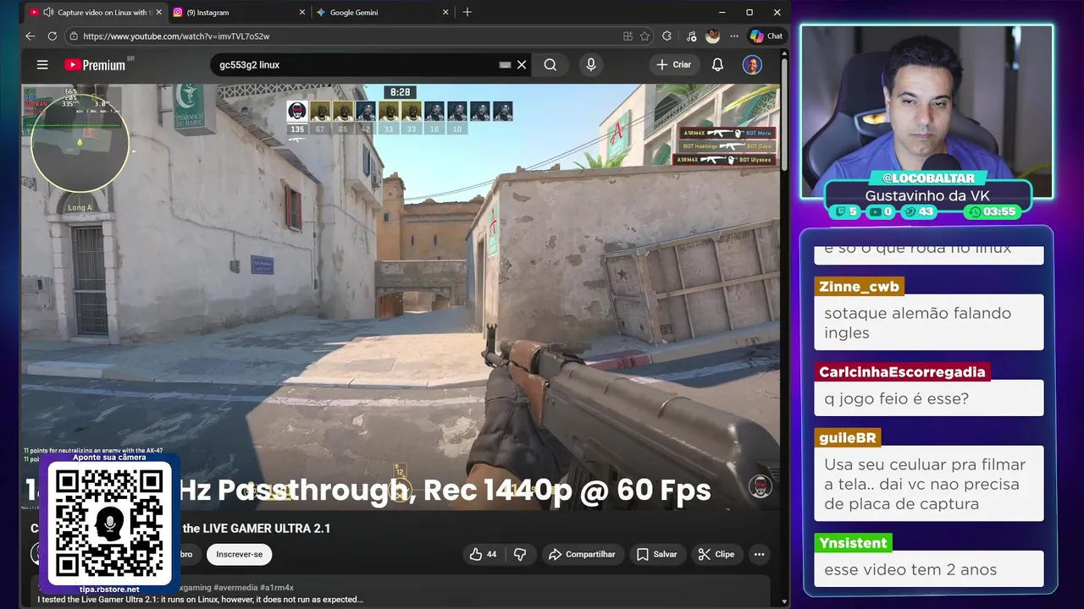Switch to the Capture video on Linux tab
The width and height of the screenshot is (1084, 609).
[x=95, y=12]
